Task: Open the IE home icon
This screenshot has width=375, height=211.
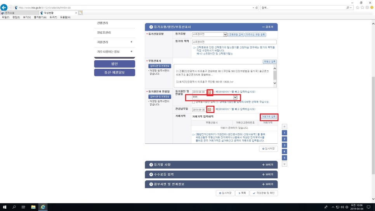Action: coord(358,8)
